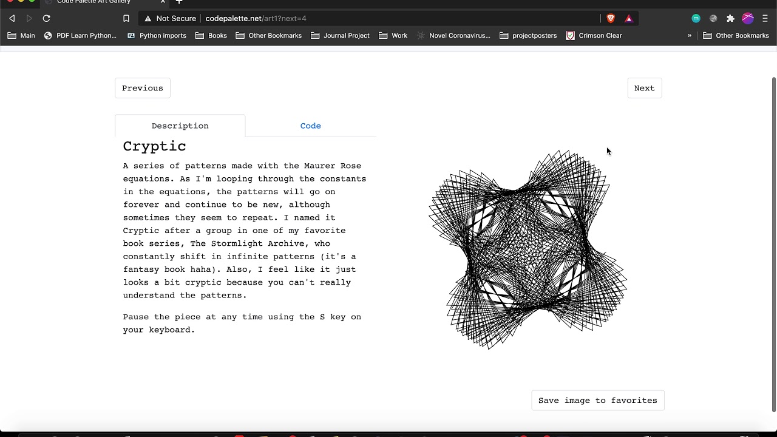Open the Crimson Clear bookmark
Viewport: 777px width, 437px height.
[594, 36]
